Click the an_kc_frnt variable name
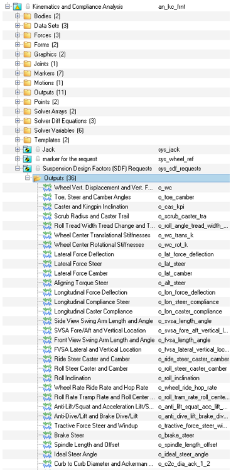Screen dimensions: 231x474 [171, 6]
